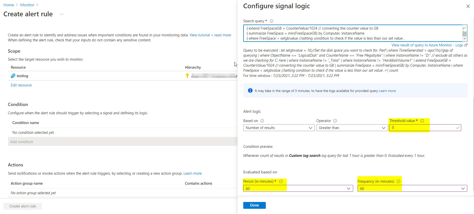
Task: Click the Search query info icon
Action: click(271, 21)
